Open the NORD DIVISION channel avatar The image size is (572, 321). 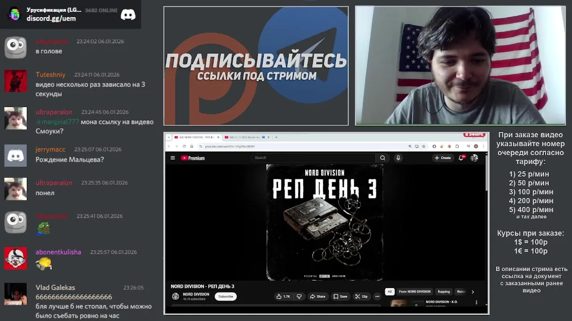pyautogui.click(x=176, y=296)
